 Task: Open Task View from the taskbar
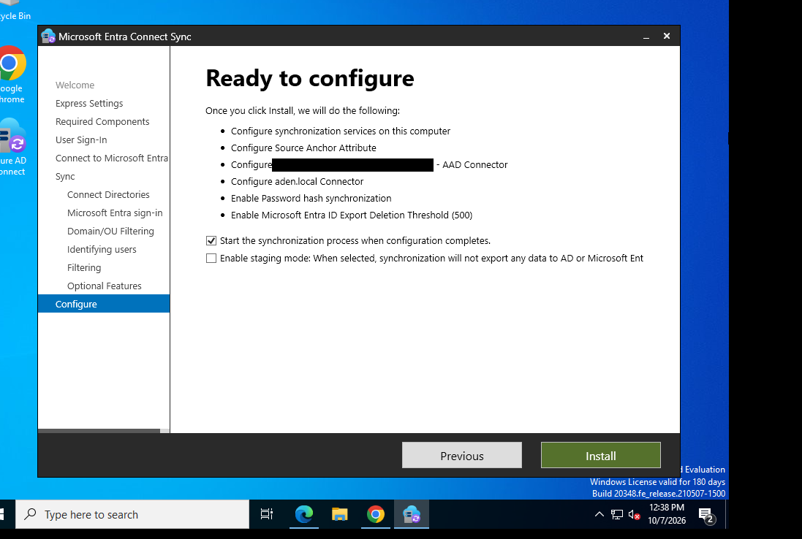267,514
